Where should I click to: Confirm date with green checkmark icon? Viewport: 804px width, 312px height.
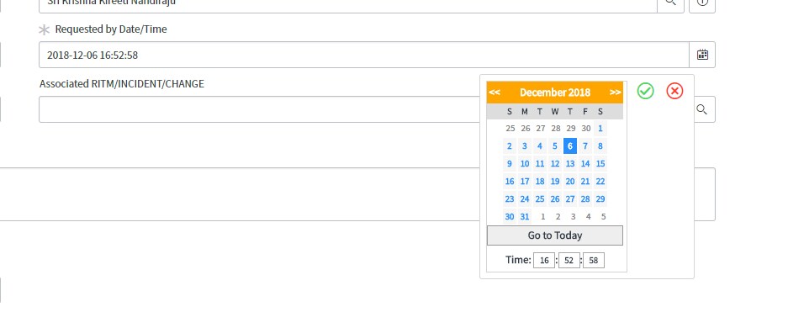pyautogui.click(x=646, y=91)
